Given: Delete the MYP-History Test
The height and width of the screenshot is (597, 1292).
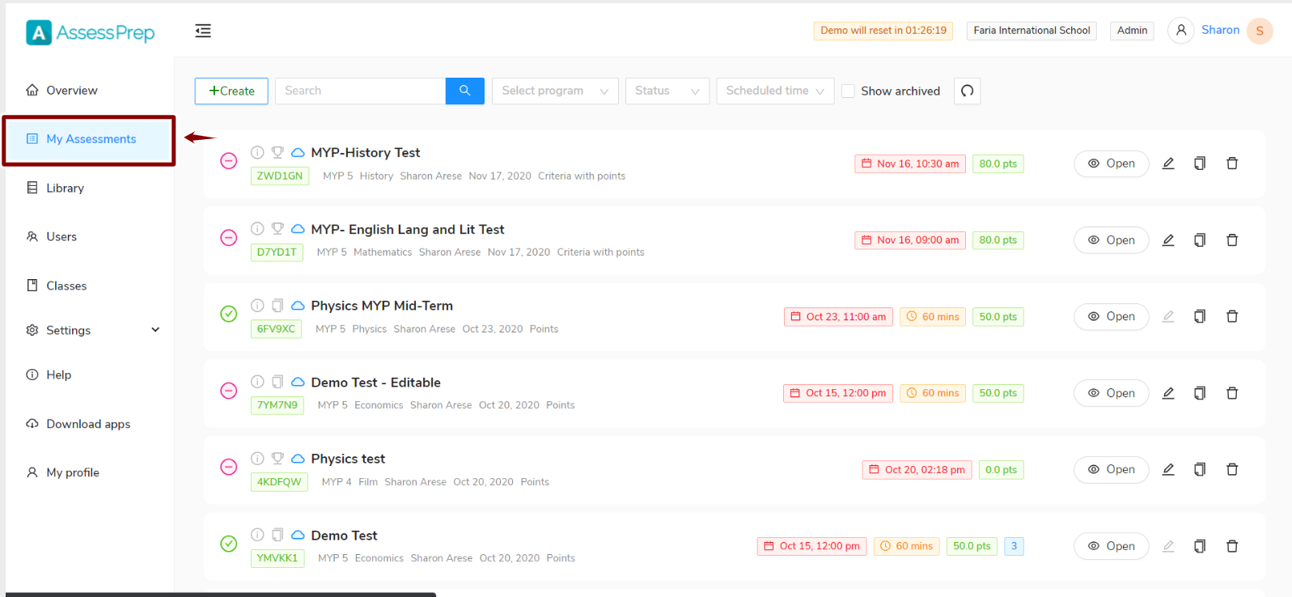Looking at the screenshot, I should tap(1232, 163).
